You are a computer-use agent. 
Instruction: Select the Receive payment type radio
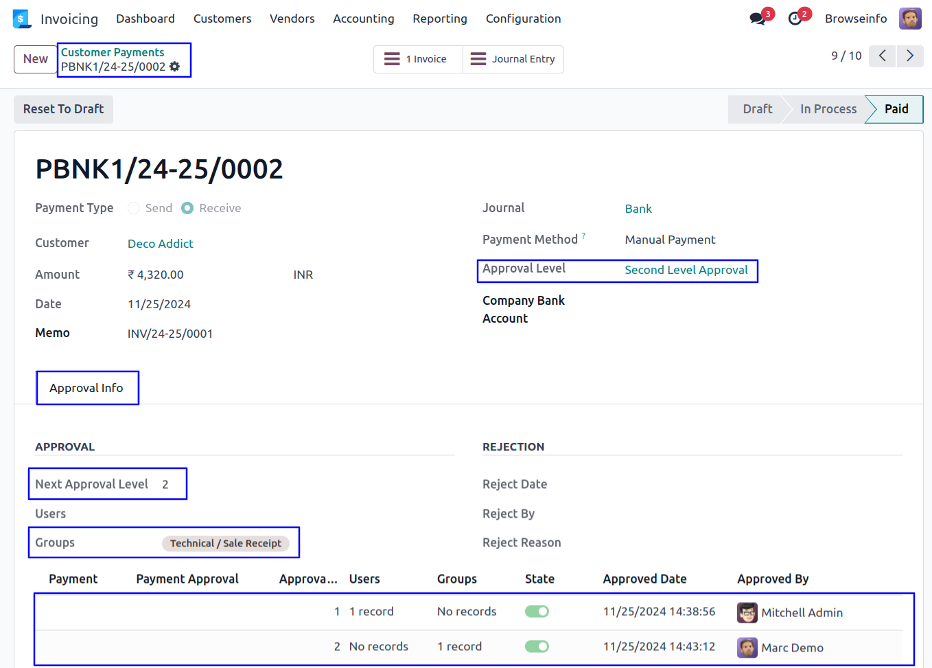(187, 208)
